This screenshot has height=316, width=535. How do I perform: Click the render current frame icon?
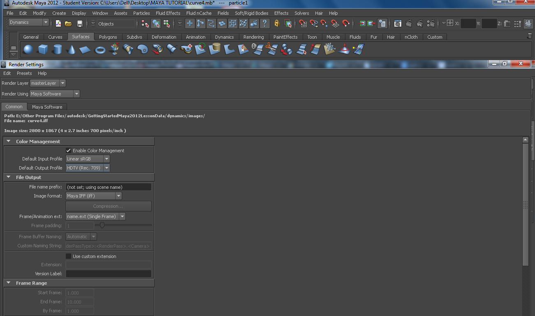click(x=409, y=23)
